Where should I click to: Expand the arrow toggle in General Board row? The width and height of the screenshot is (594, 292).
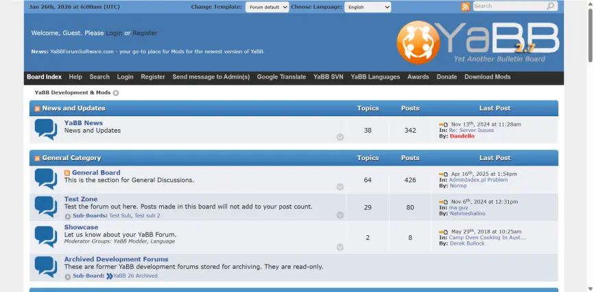[340, 187]
